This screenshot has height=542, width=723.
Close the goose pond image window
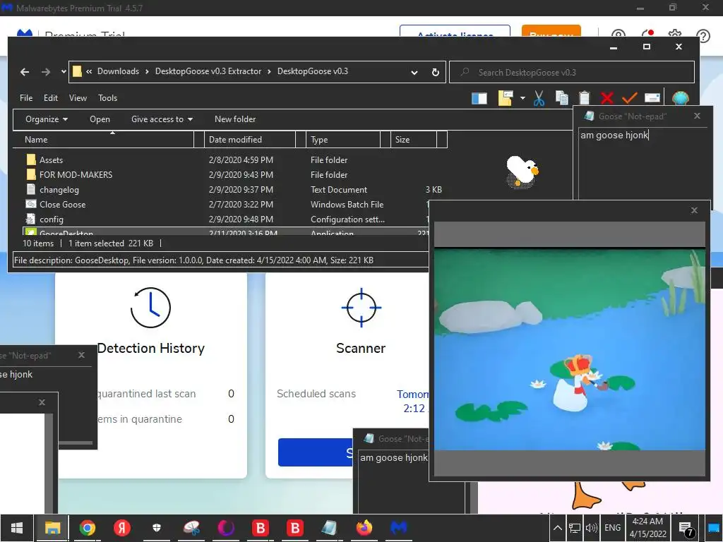pos(694,210)
